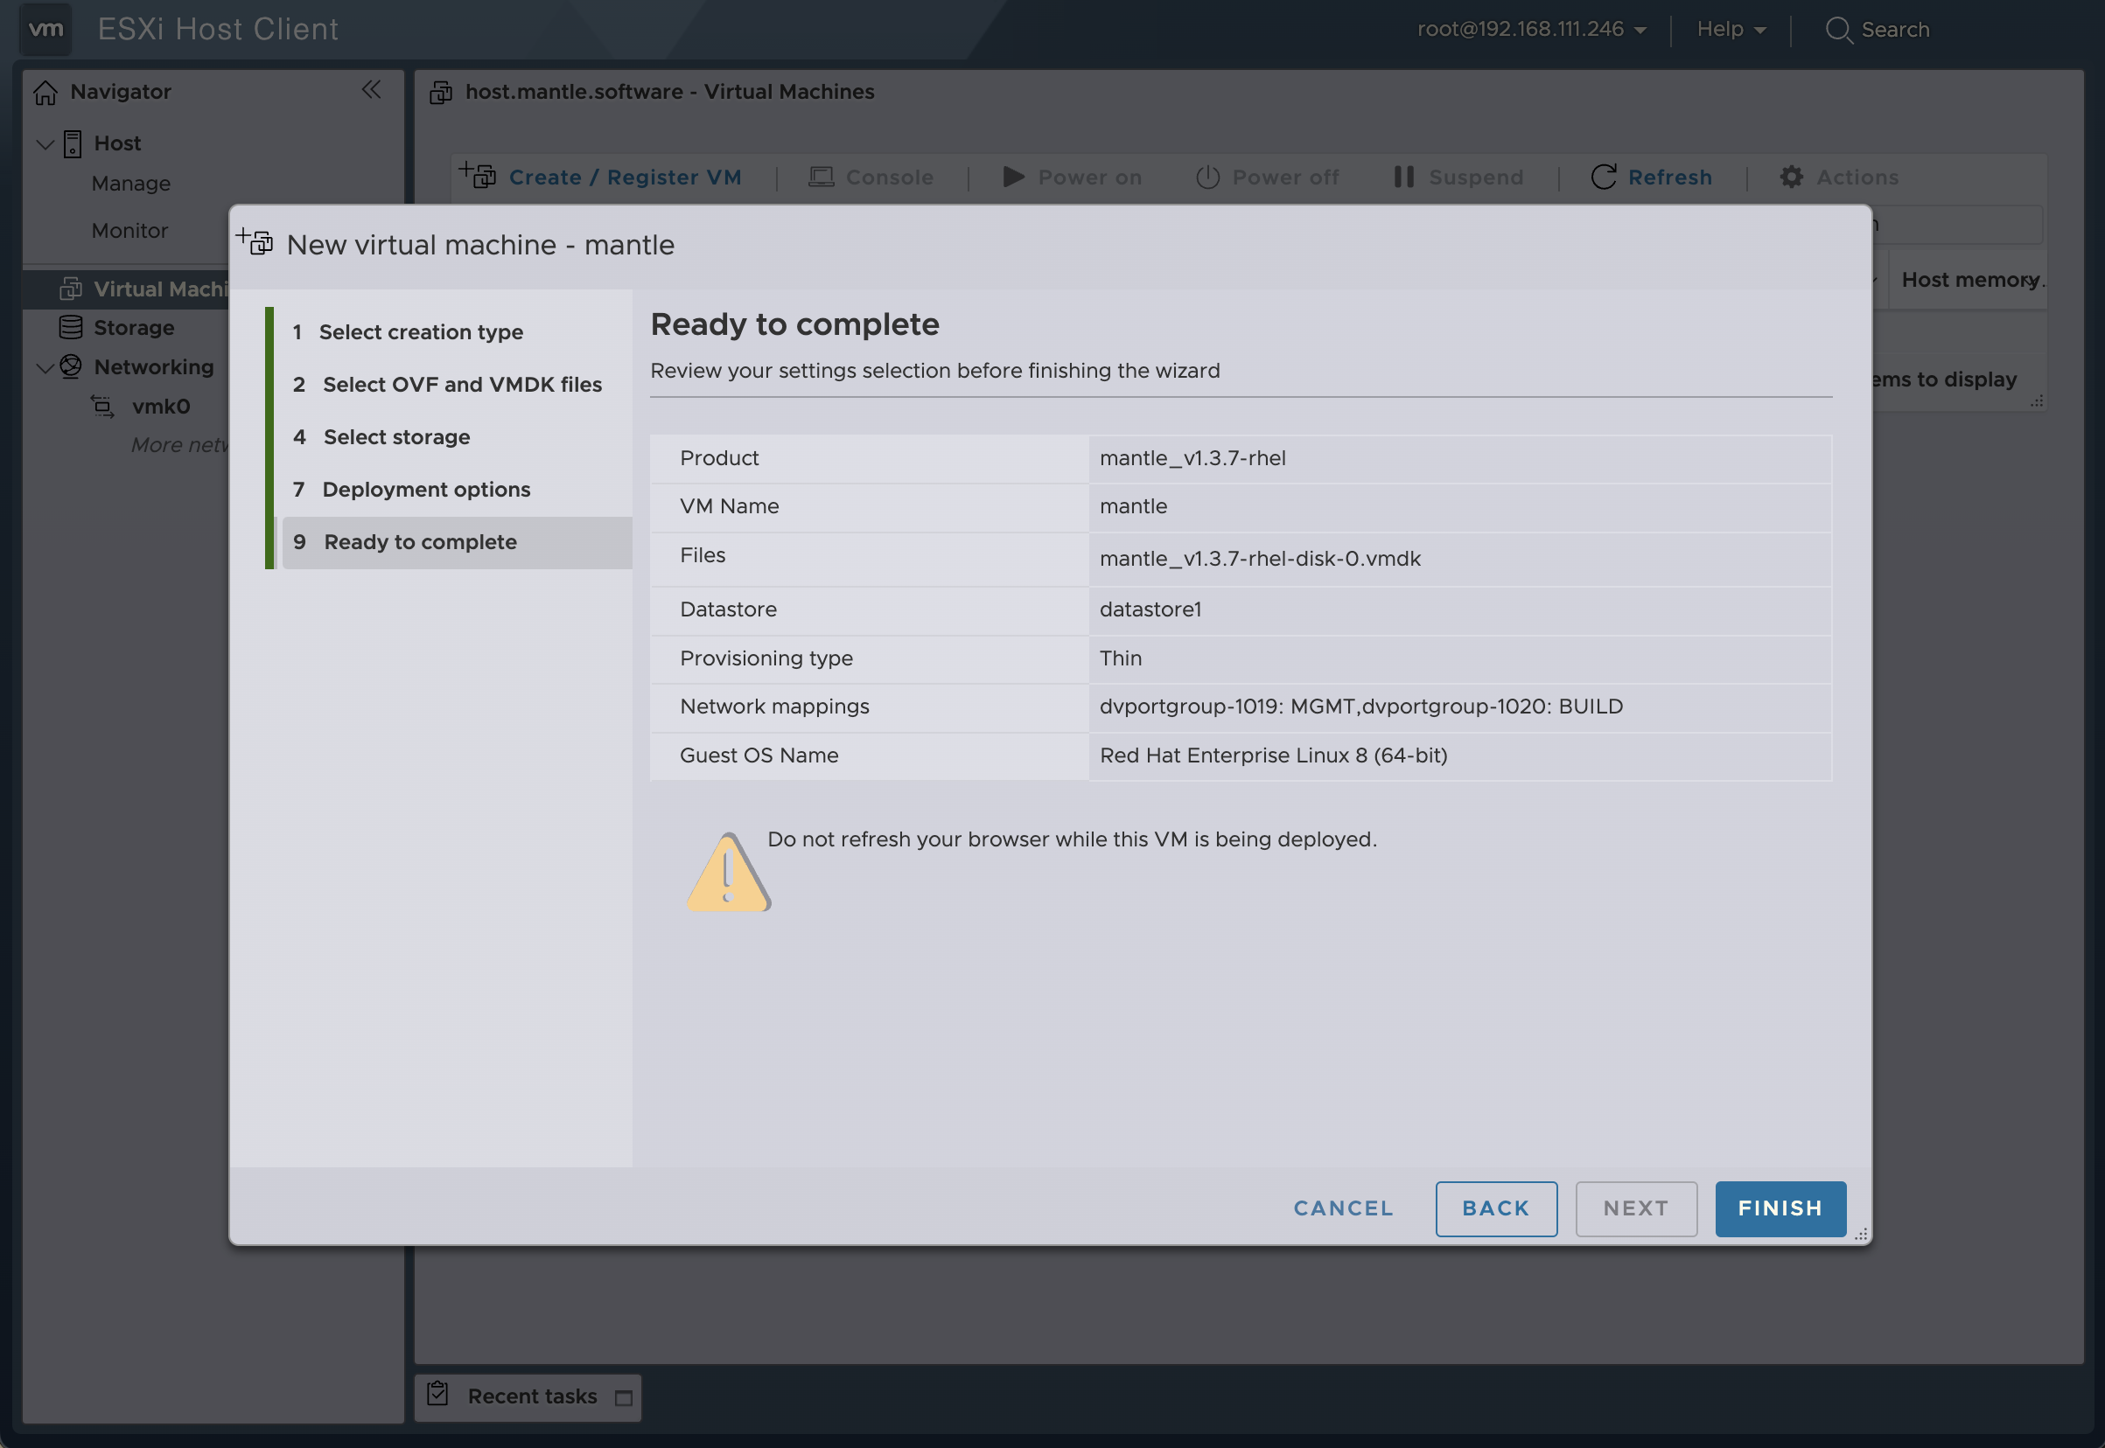
Task: Click the Create / Register VM icon
Action: pyautogui.click(x=476, y=175)
